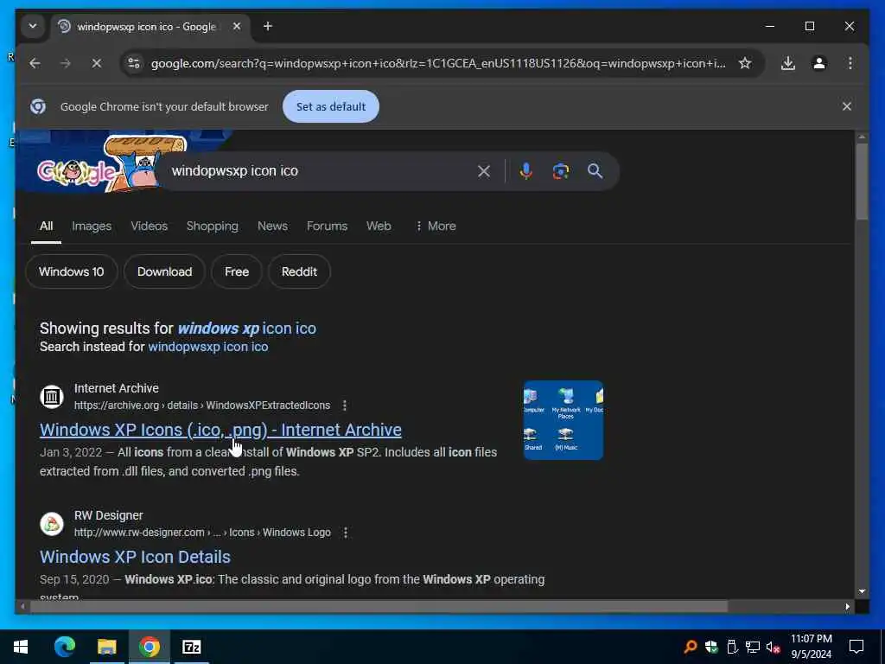Open options for Internet Archive result
The height and width of the screenshot is (664, 885).
pos(344,405)
